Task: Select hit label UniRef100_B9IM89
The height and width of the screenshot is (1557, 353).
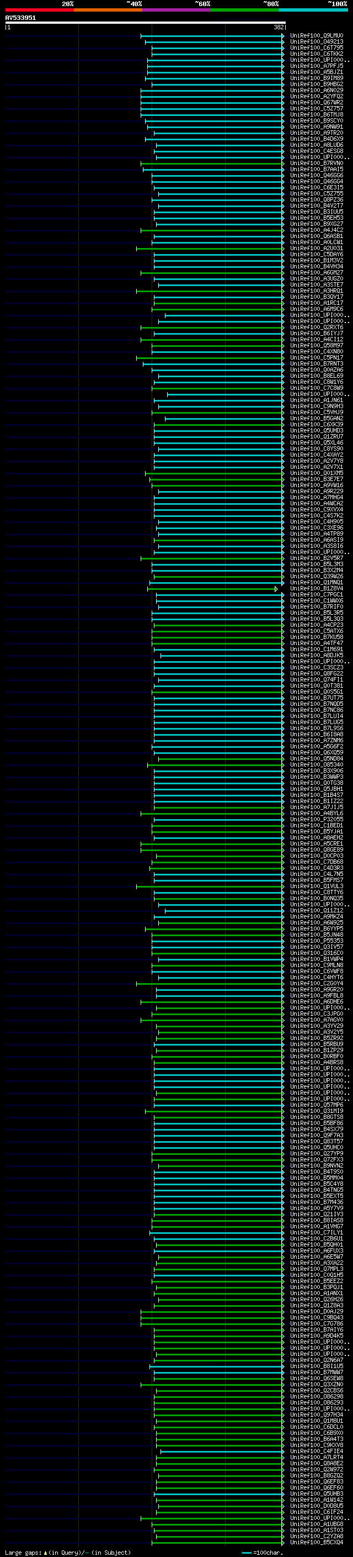Action: coord(317,78)
